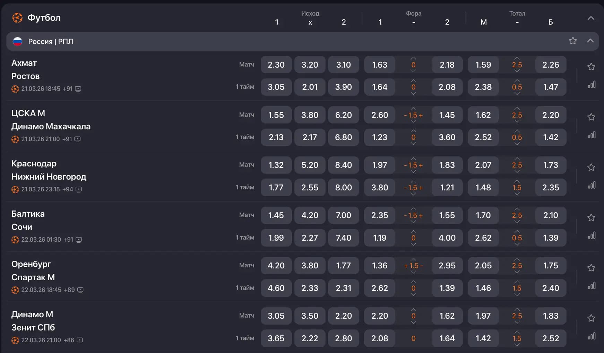Pick Оренбург first-half win 4.60
This screenshot has width=604, height=353.
point(276,288)
